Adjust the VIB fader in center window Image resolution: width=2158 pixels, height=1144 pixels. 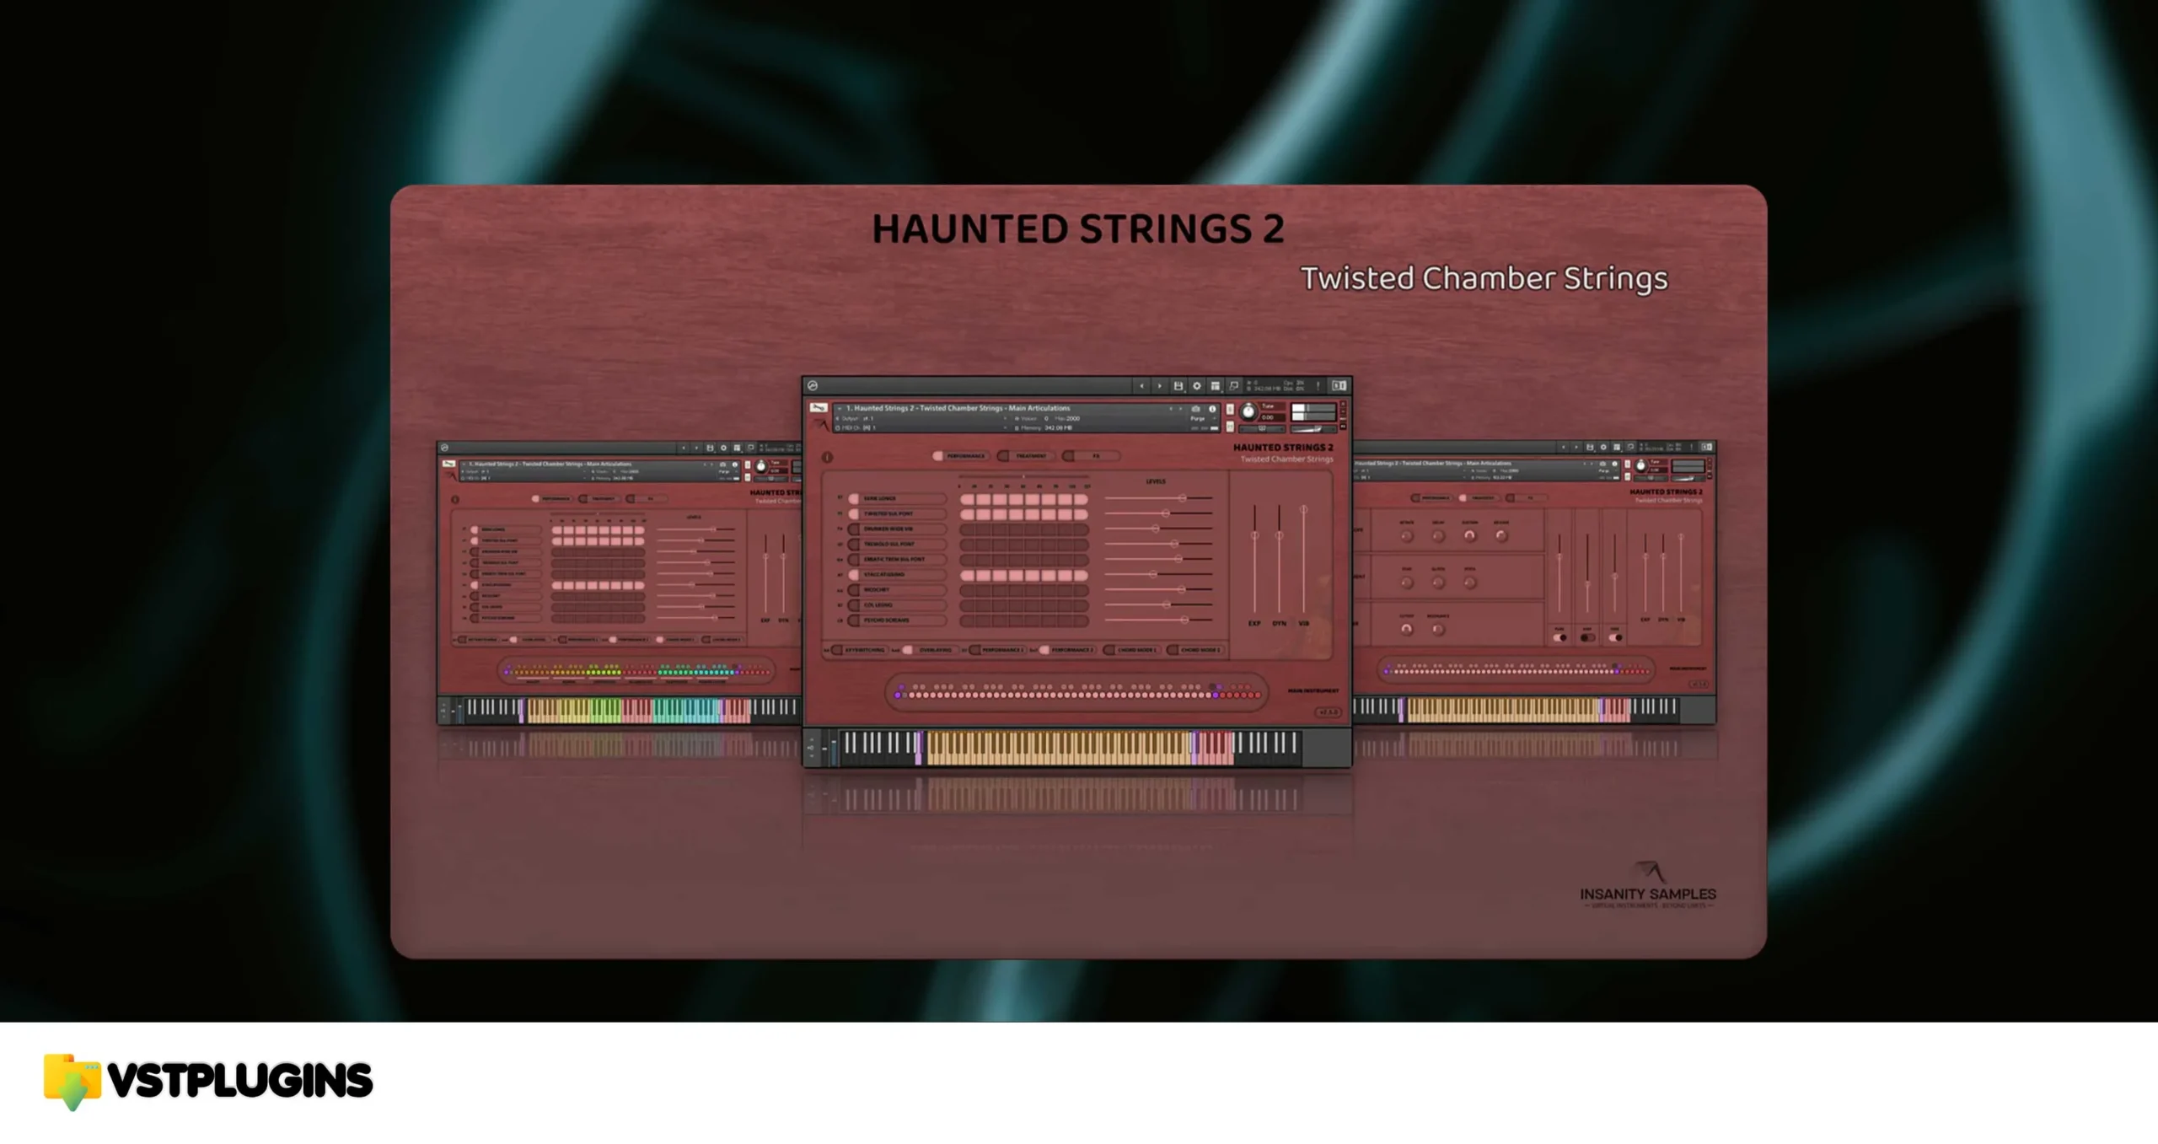coord(1303,509)
